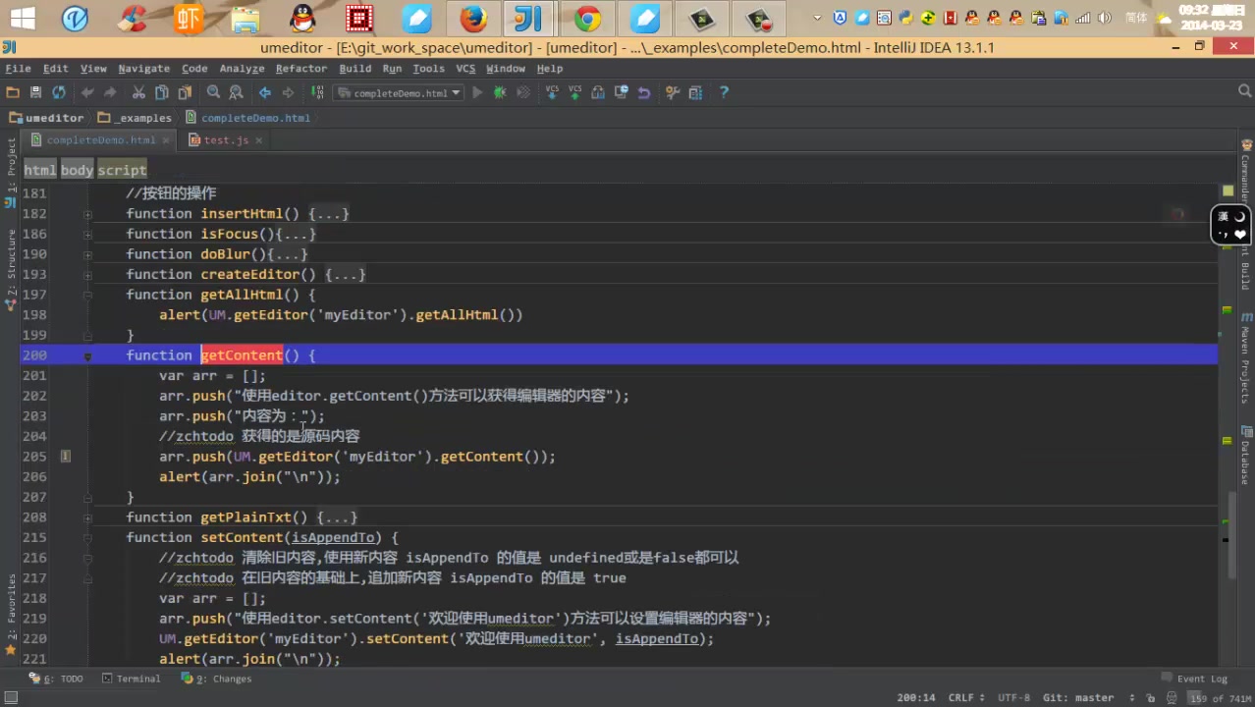Toggle the Changes tool window

[x=225, y=679]
